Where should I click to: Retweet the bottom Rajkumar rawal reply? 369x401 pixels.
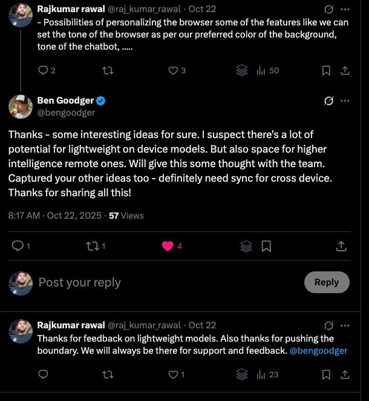108,375
